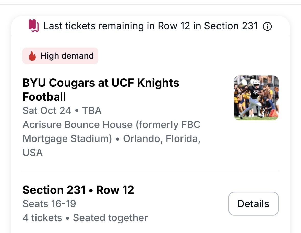Select the High demand badge label

tap(67, 56)
